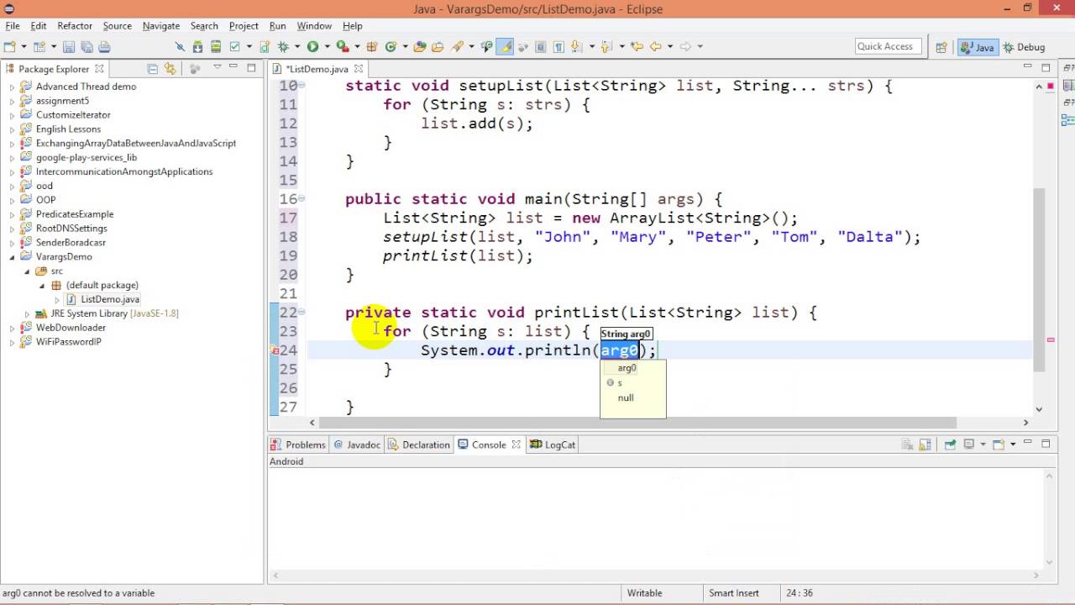
Task: Click the Save All toolbar icon
Action: (87, 47)
